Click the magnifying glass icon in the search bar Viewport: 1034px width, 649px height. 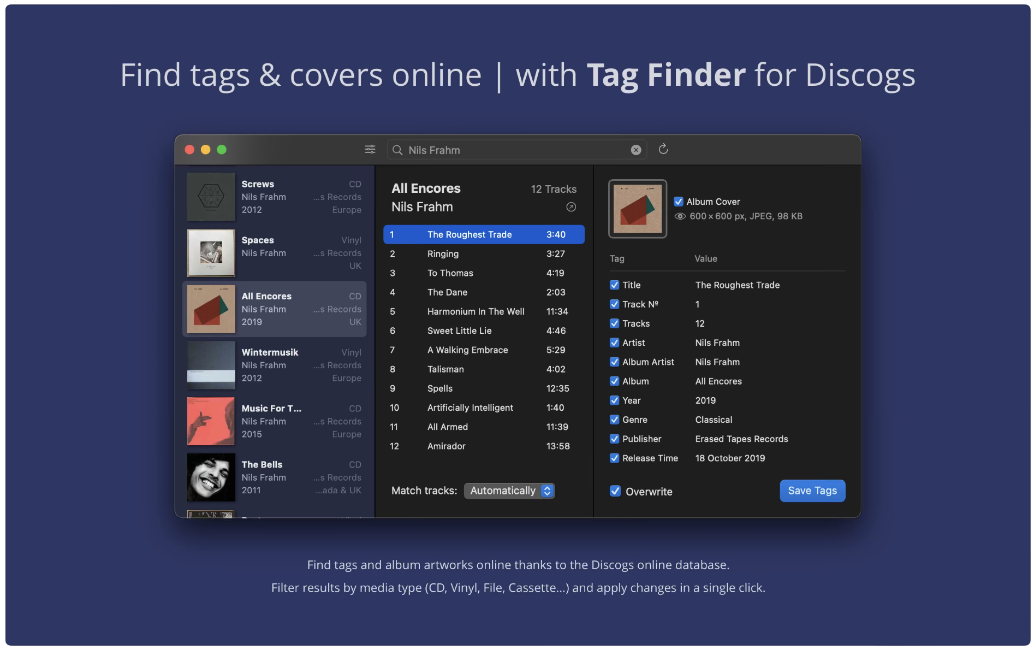[x=397, y=149]
